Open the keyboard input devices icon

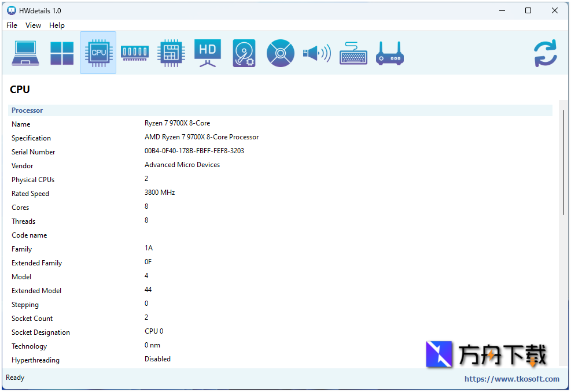353,53
